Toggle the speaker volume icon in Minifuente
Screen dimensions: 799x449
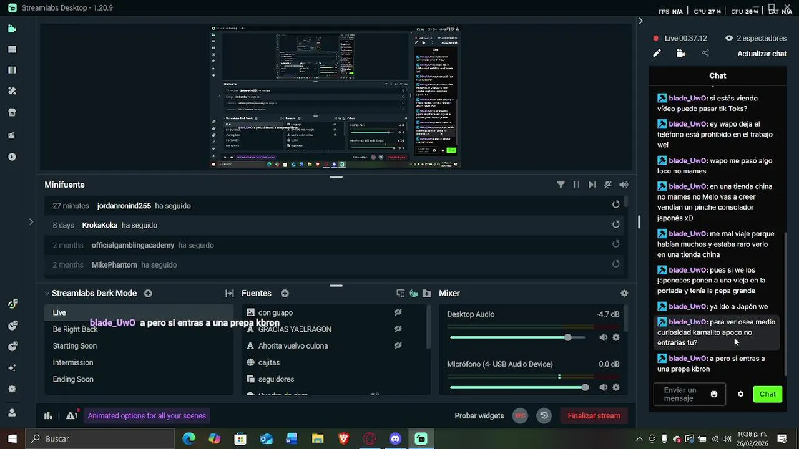click(x=623, y=185)
